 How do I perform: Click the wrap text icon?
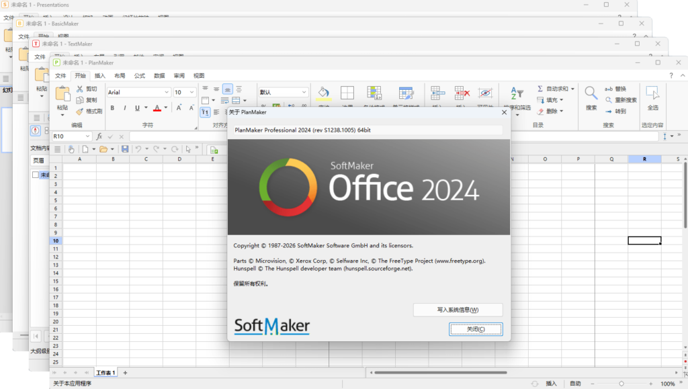click(x=224, y=100)
